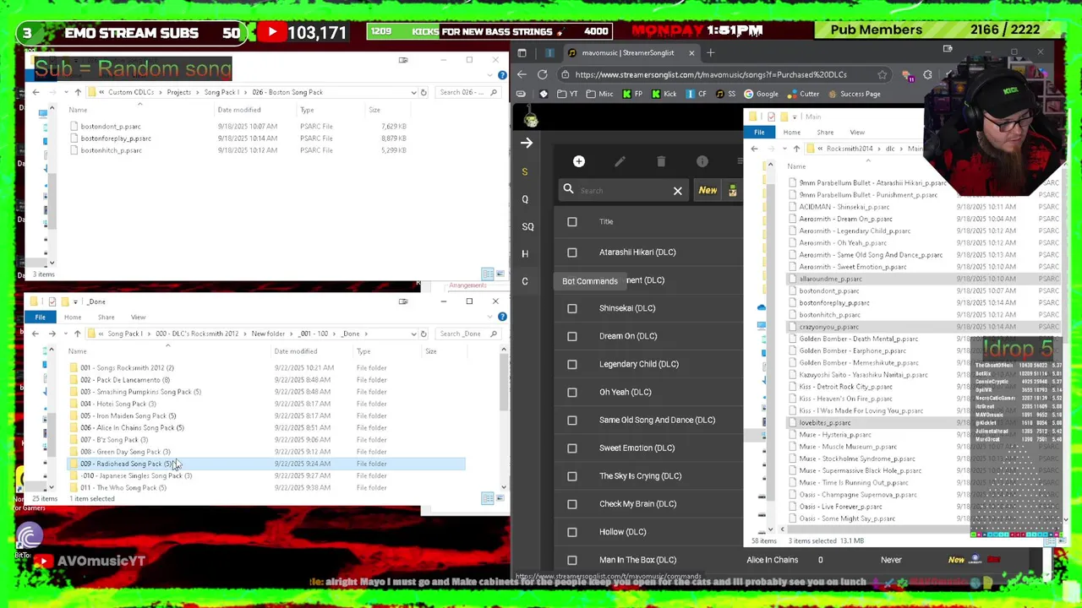Screen dimensions: 1082x608
Task: Expand the ribbon in the Boston Song Pack window
Action: [491, 75]
